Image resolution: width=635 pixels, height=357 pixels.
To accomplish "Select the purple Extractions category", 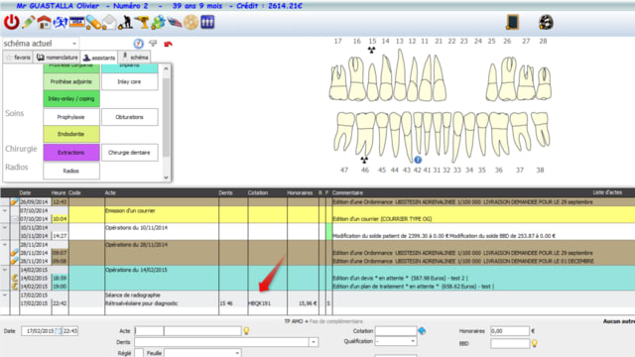I will (x=71, y=153).
